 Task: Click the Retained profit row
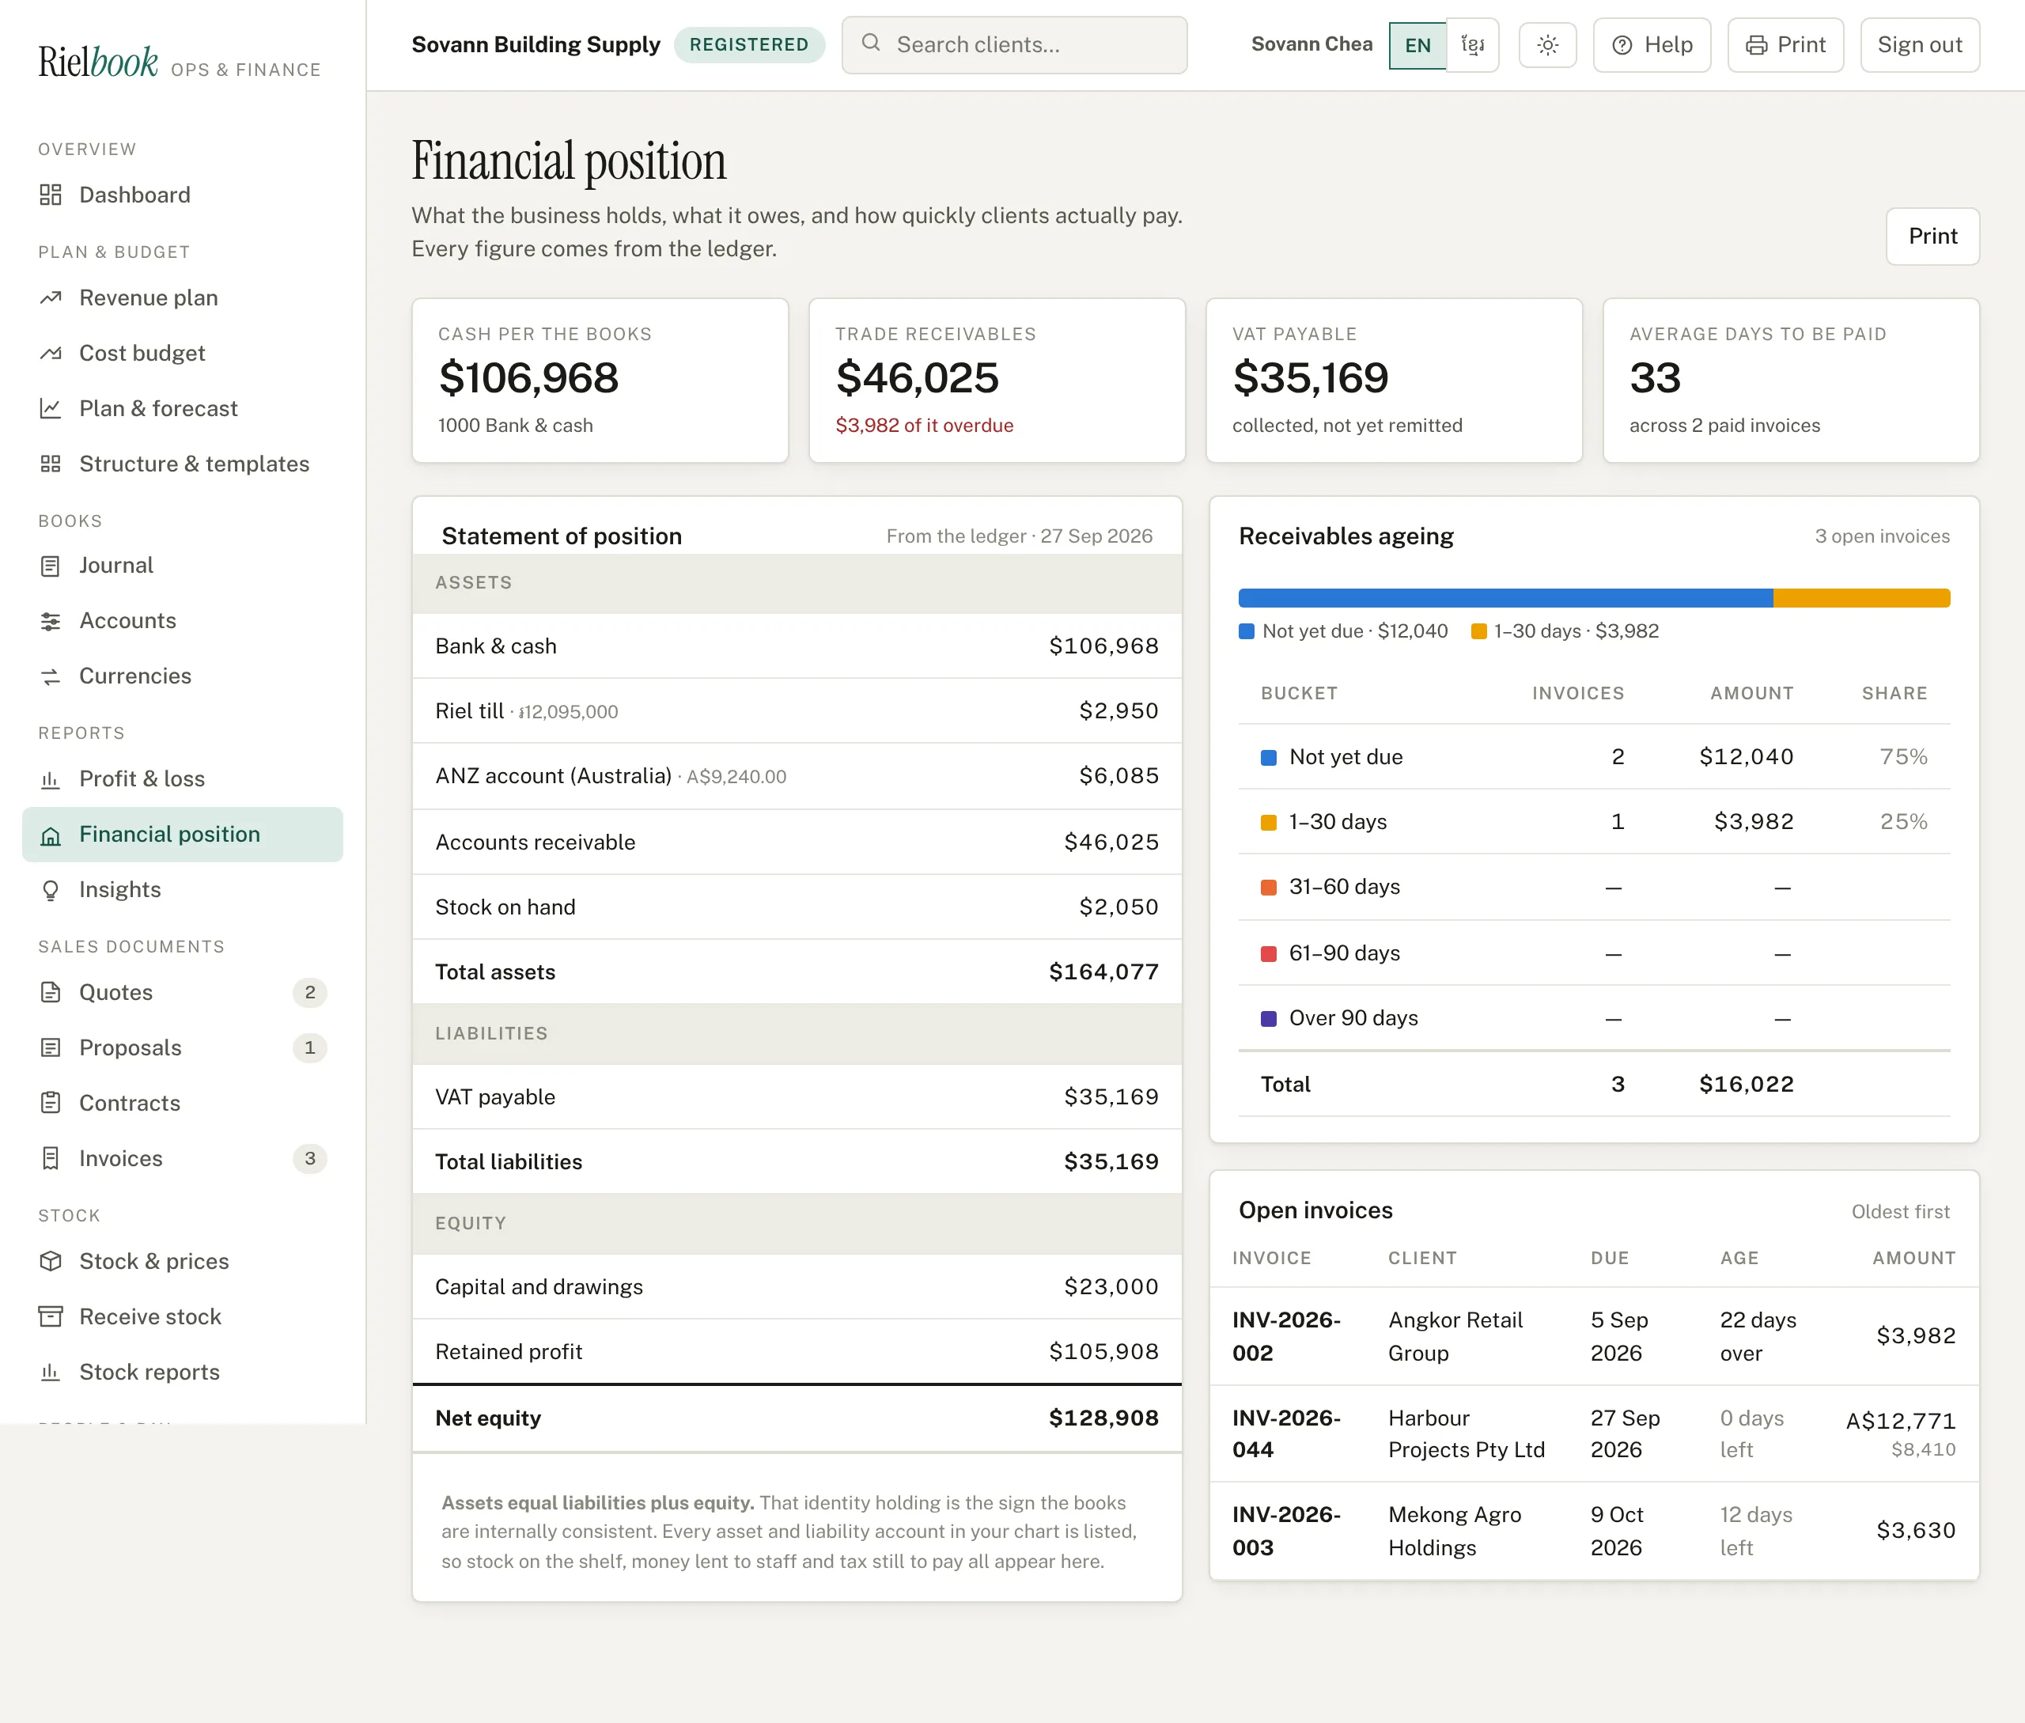click(797, 1352)
